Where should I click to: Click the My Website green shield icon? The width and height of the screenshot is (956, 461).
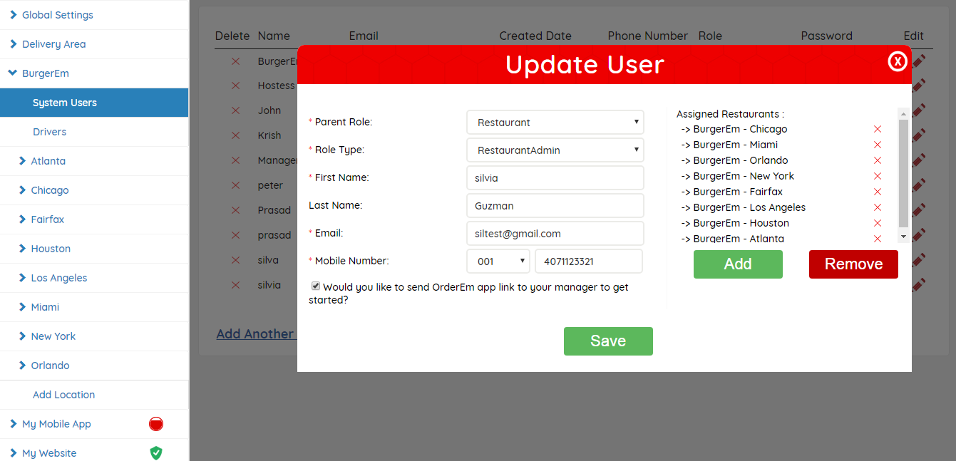click(x=156, y=453)
